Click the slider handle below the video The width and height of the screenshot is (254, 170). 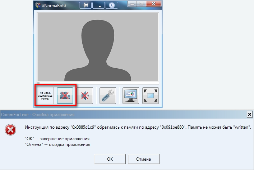pyautogui.click(x=38, y=83)
